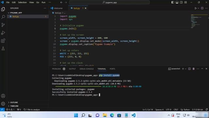Open the View menu
209x118 pixels.
pyautogui.click(x=31, y=2)
